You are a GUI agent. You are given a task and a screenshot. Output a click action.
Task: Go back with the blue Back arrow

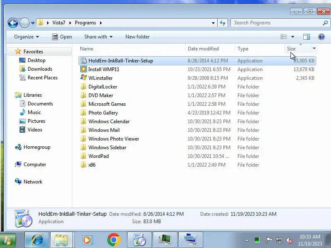13,23
